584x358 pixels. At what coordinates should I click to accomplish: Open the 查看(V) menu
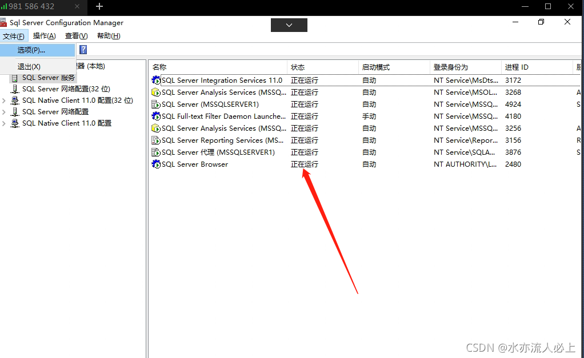pyautogui.click(x=77, y=36)
